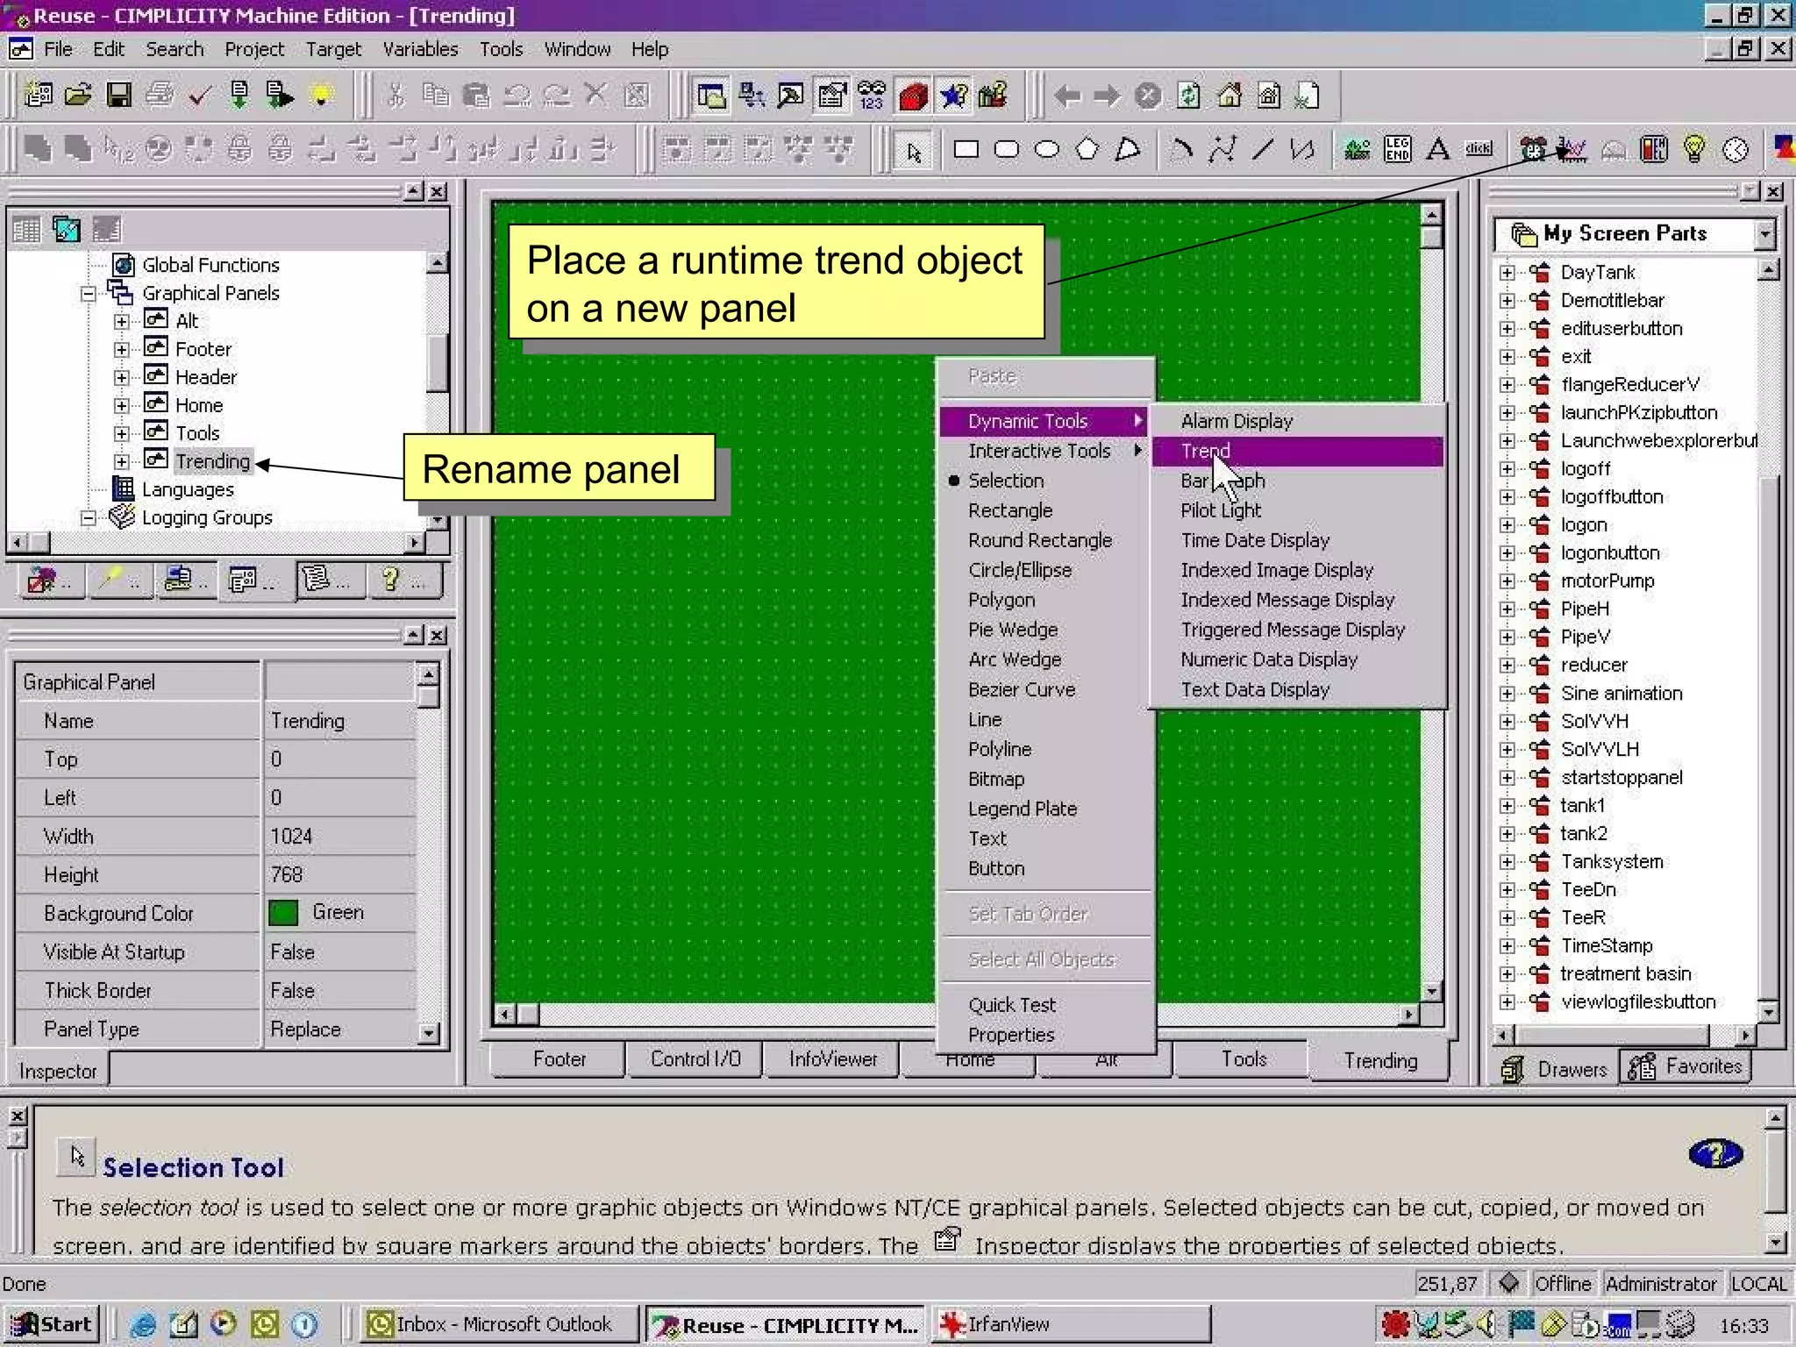Choose Trend from Dynamic Tools submenu
The image size is (1796, 1347).
[1206, 451]
